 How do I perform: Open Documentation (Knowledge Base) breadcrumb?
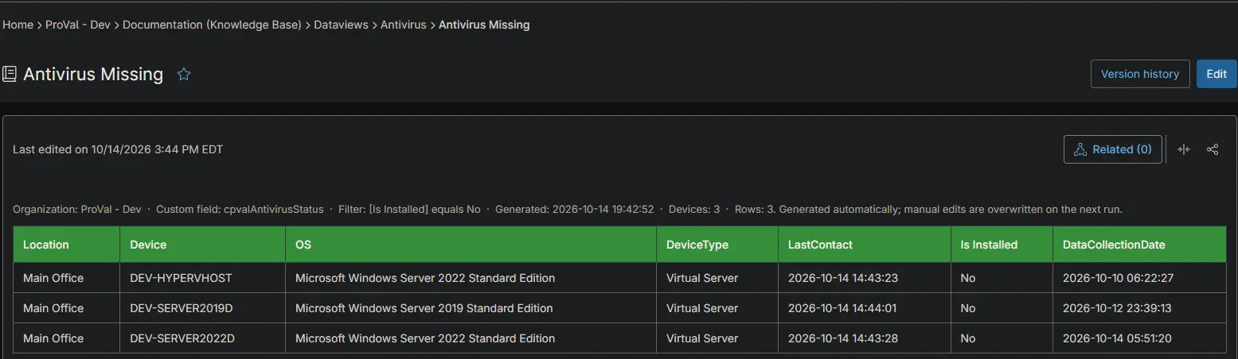coord(212,25)
